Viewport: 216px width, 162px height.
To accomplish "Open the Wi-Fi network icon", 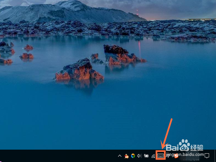I will (153, 156).
